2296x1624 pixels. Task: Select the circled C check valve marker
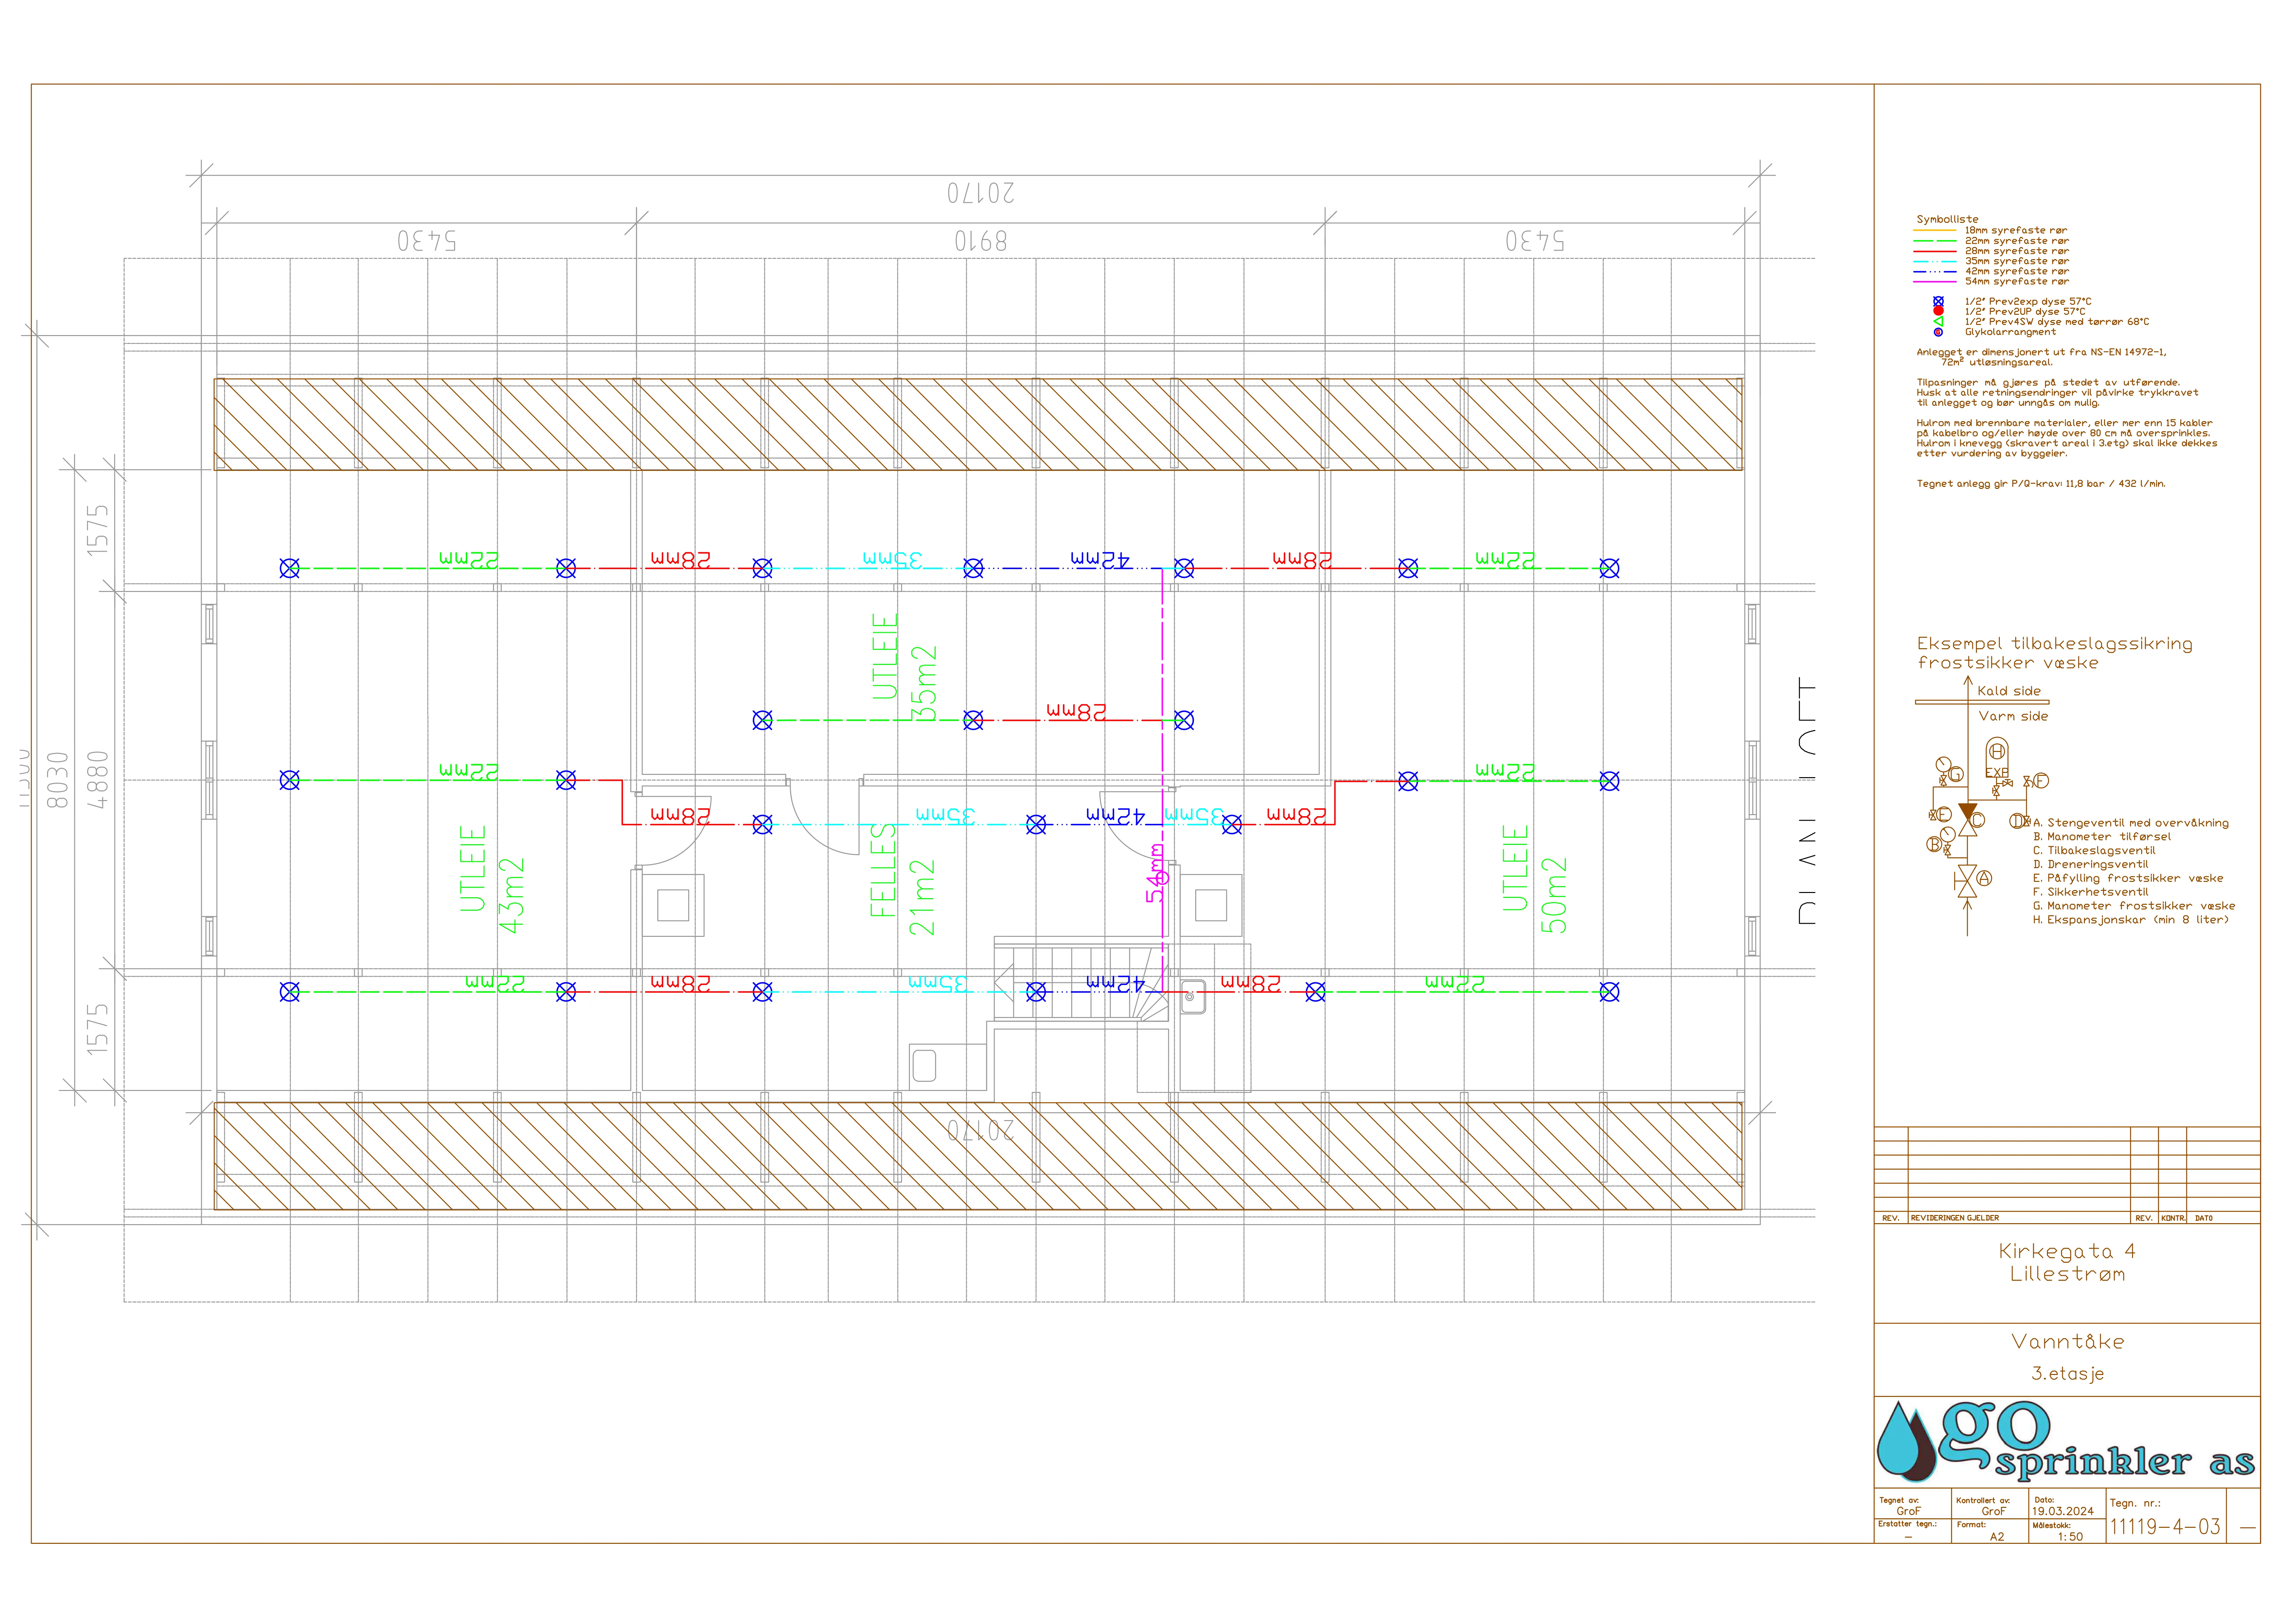pyautogui.click(x=1977, y=820)
